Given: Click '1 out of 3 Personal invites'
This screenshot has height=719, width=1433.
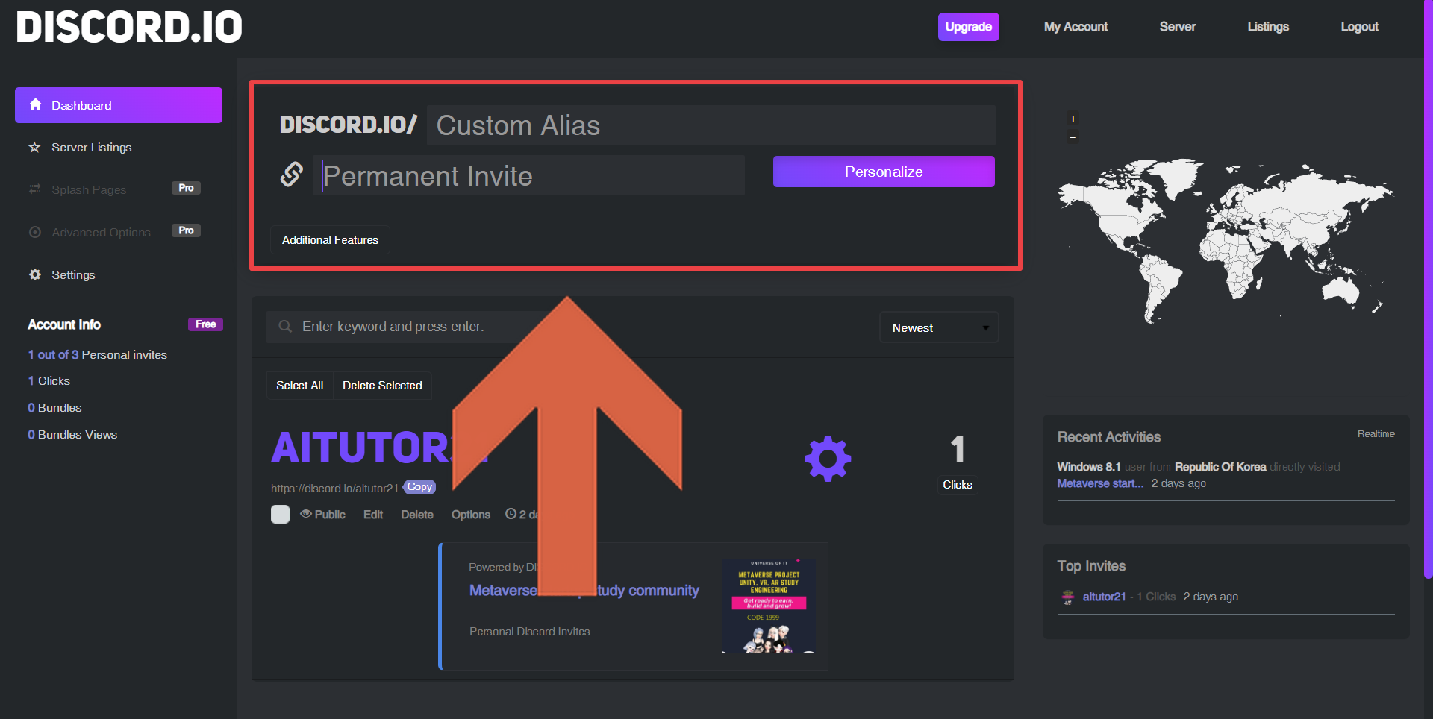Looking at the screenshot, I should [98, 355].
